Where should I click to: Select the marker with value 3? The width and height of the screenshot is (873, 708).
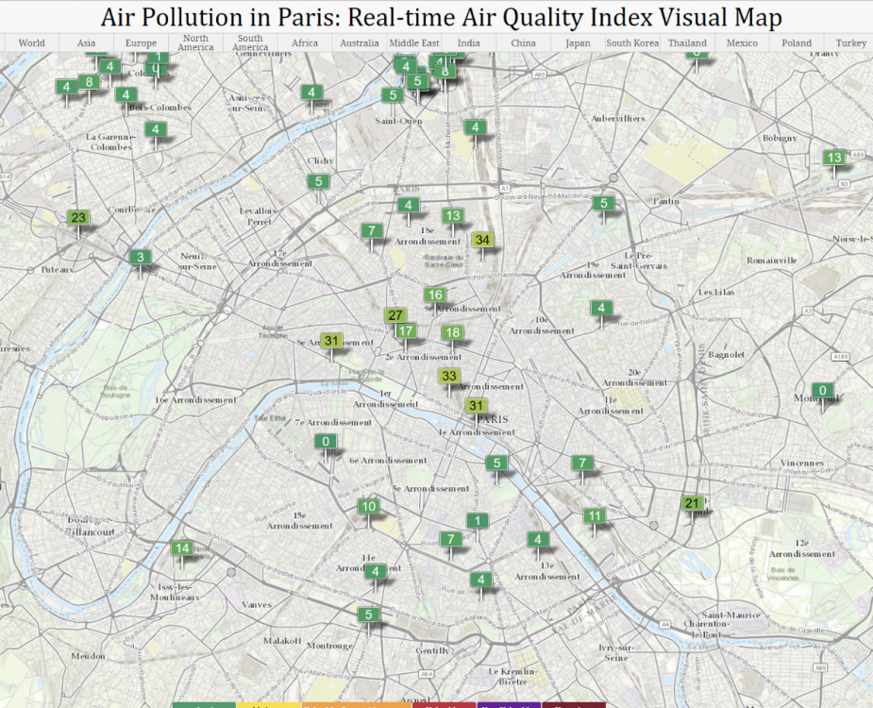[141, 257]
